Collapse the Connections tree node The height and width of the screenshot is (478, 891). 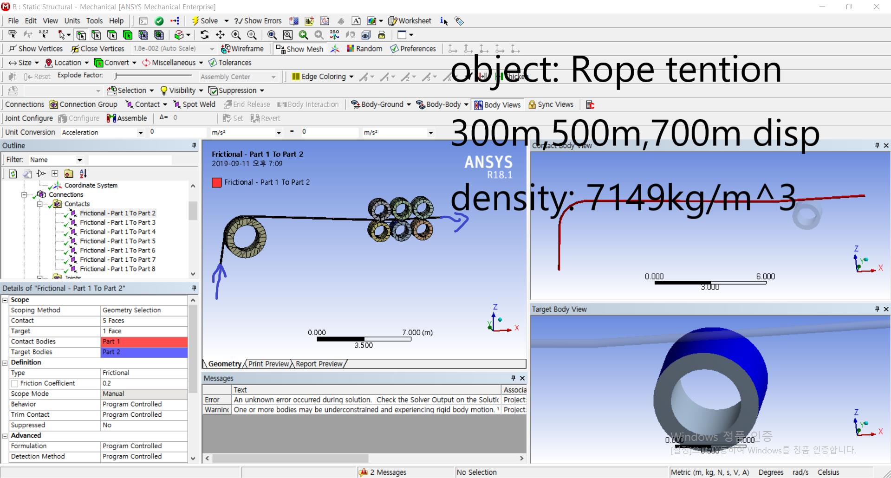coord(24,195)
